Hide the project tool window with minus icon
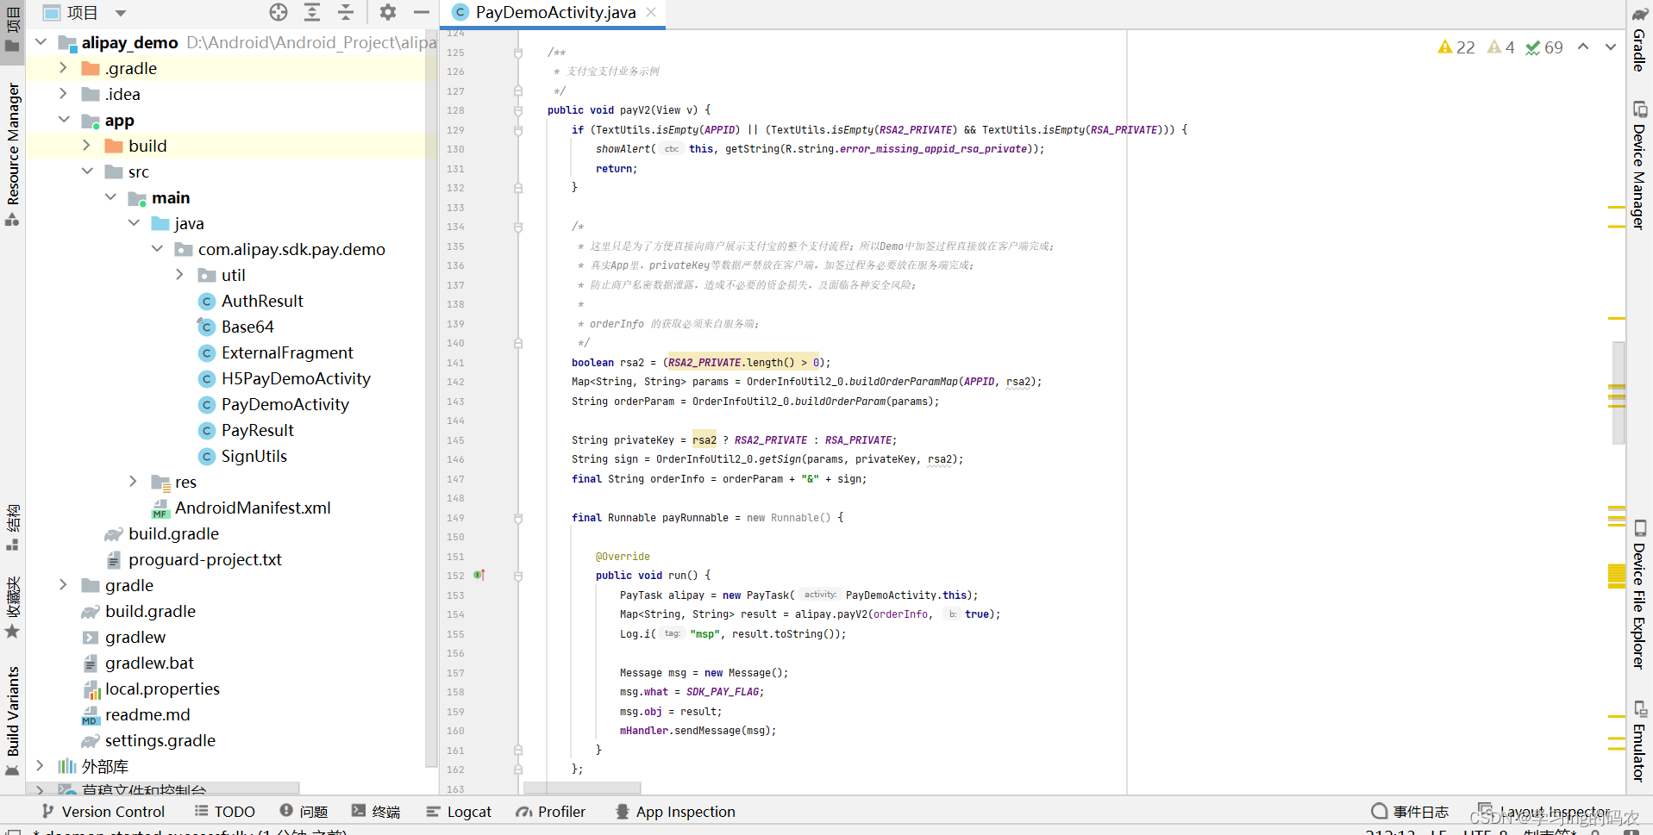Screen dimensions: 1653x835 (422, 12)
